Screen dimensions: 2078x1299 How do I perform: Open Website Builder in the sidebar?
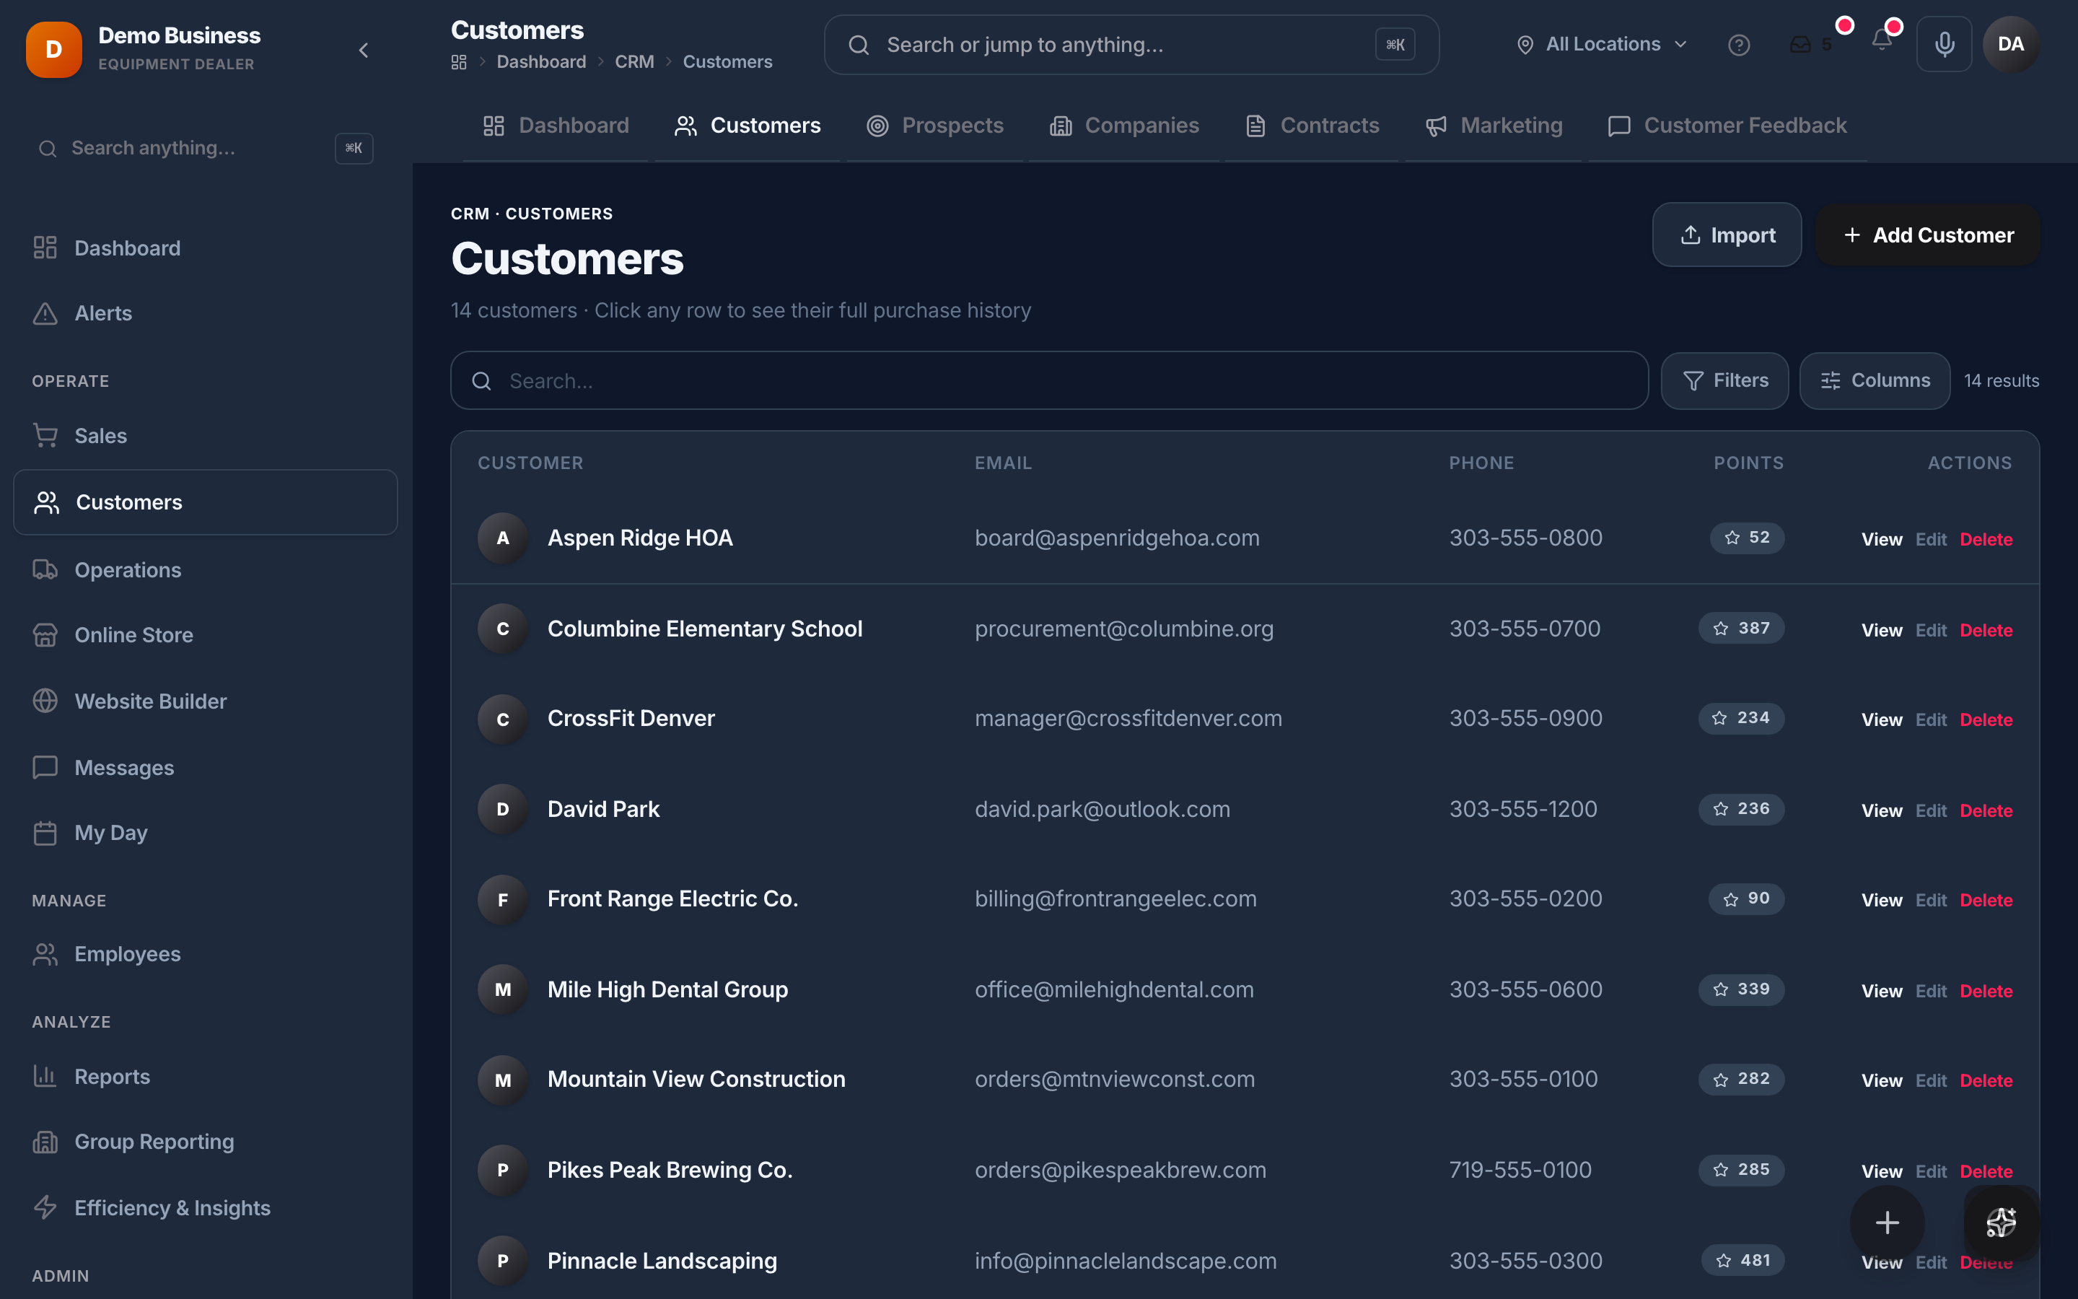[205, 701]
